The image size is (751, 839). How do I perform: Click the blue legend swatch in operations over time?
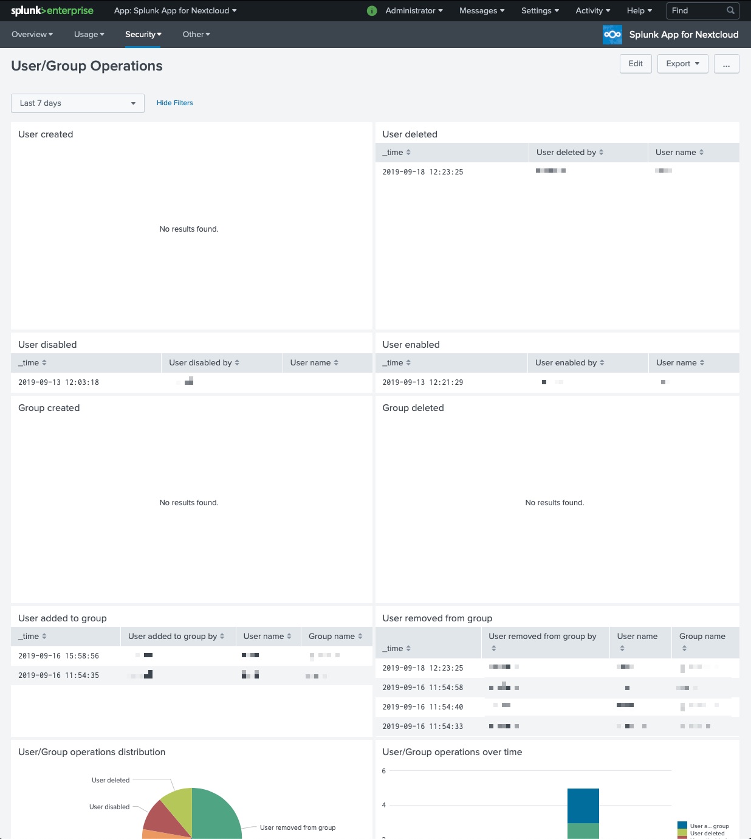[x=682, y=826]
